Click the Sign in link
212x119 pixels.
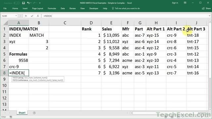pyautogui.click(x=175, y=3)
